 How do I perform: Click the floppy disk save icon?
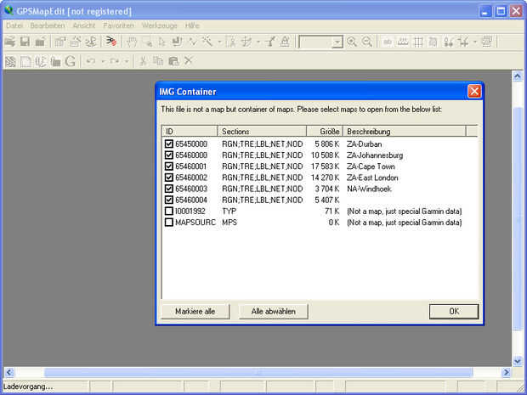(x=25, y=42)
